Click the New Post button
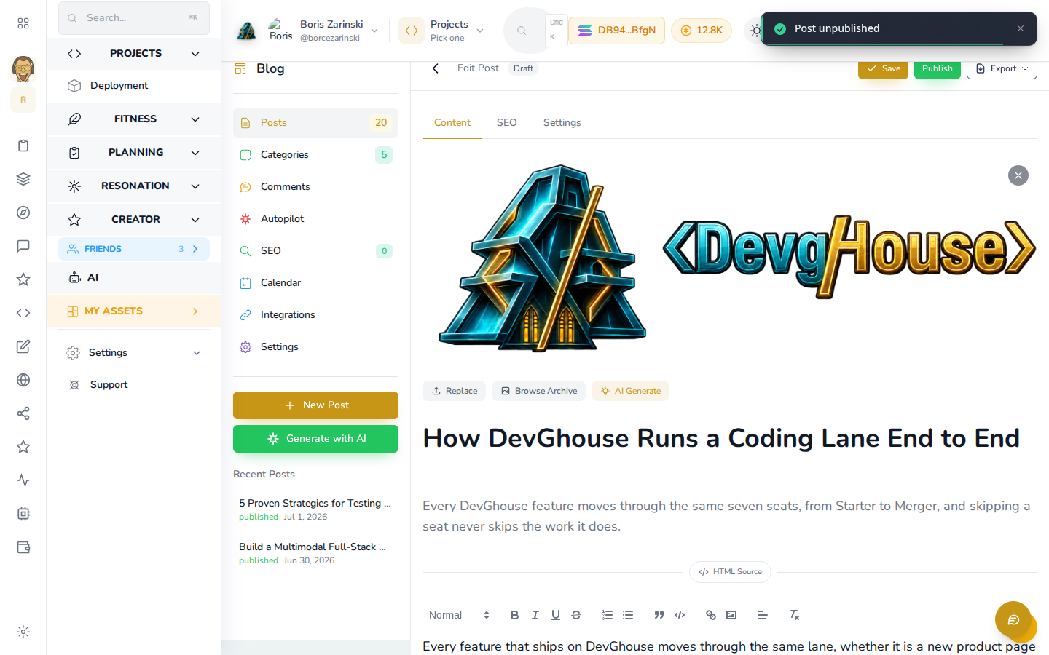 tap(315, 405)
